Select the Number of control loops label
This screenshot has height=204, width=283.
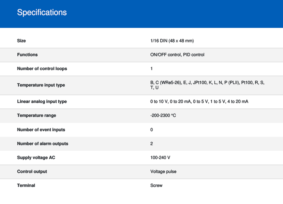(x=42, y=69)
